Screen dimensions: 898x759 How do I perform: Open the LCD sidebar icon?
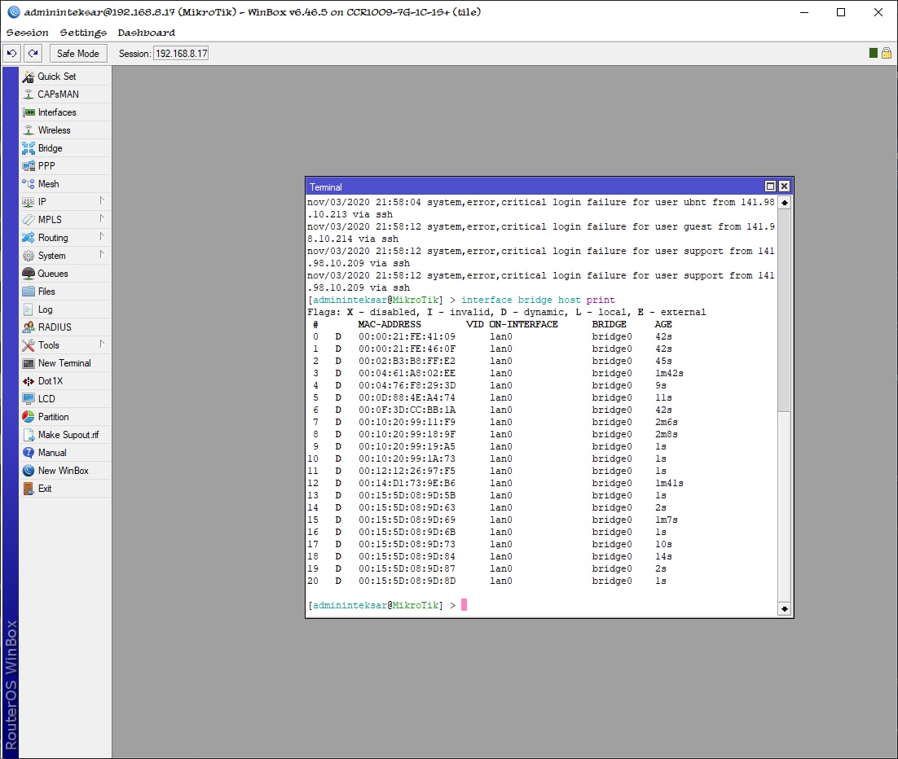(28, 399)
